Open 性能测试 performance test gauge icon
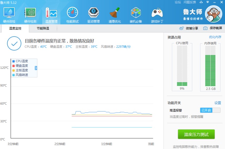 pos(72,13)
